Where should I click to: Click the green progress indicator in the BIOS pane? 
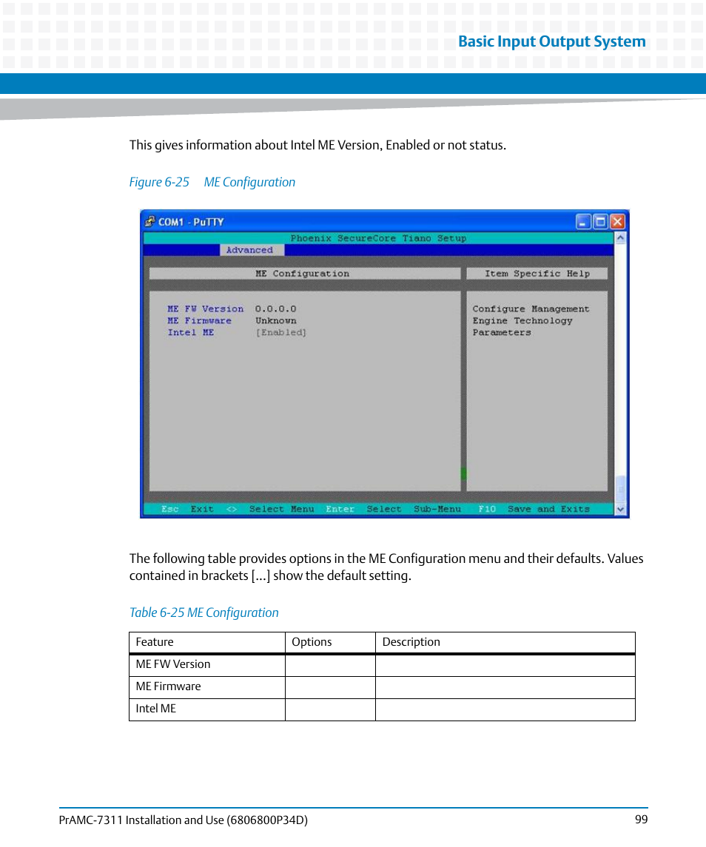pyautogui.click(x=464, y=473)
